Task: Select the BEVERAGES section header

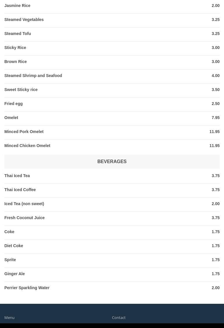Action: [112, 161]
